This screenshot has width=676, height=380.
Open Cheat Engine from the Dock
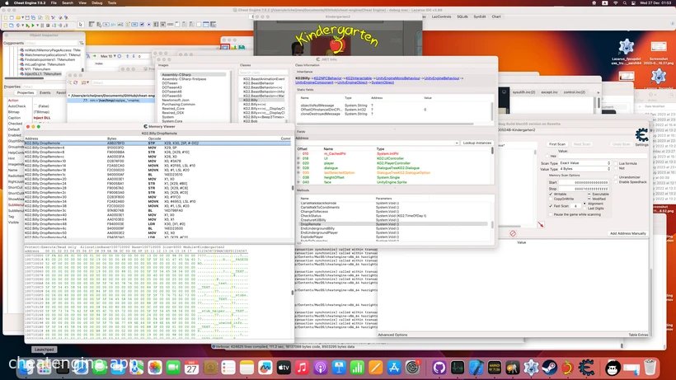pos(586,368)
